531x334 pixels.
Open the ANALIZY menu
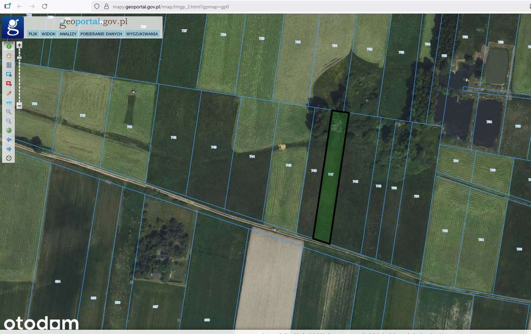(x=68, y=34)
